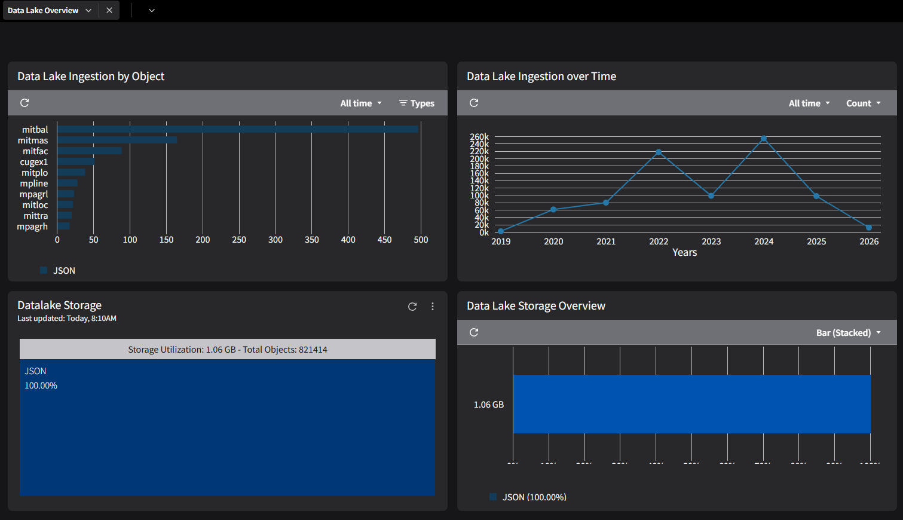Click the mpline label

click(33, 183)
